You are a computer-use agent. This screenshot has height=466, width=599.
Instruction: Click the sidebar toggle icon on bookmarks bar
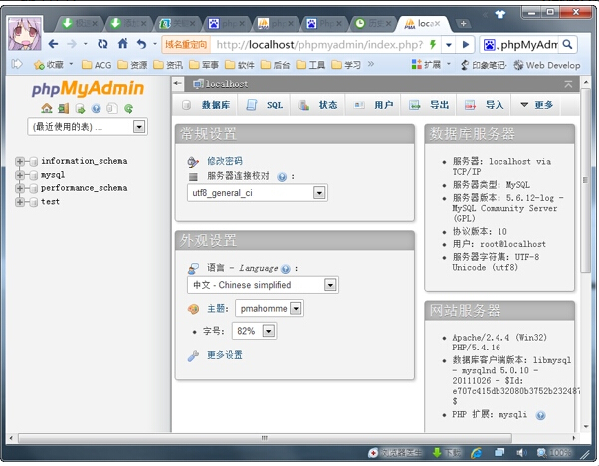point(17,64)
